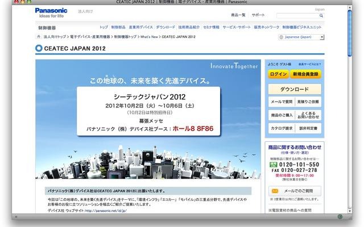This screenshot has width=364, height=227.
Task: Click メールでのご質問 button
Action: click(295, 191)
